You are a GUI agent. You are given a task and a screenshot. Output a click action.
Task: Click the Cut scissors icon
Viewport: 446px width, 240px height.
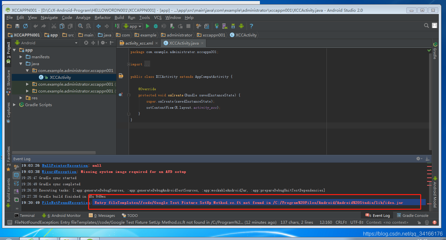[54, 26]
